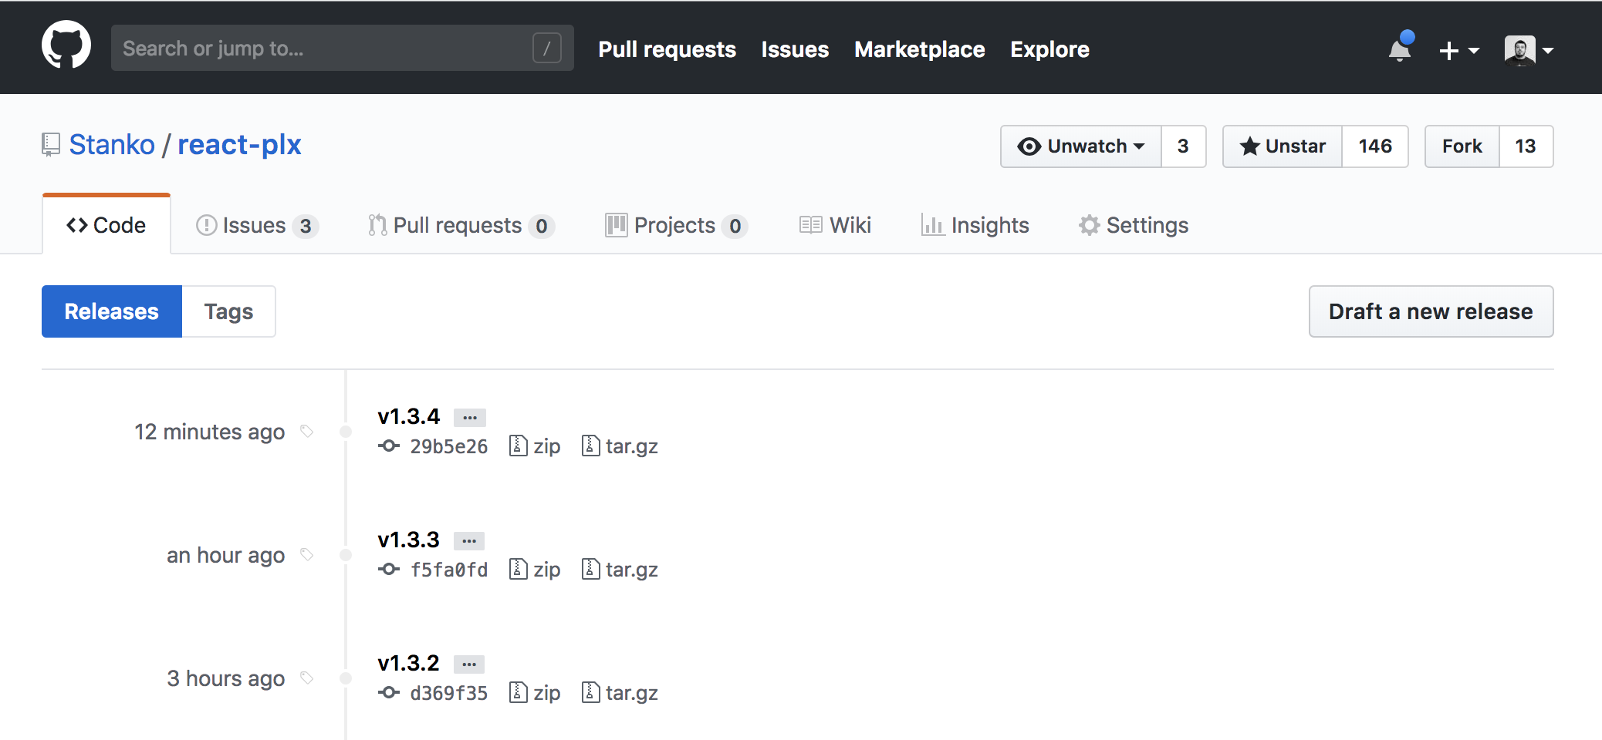This screenshot has height=740, width=1602.
Task: Download zip for v1.3.2
Action: tap(535, 693)
